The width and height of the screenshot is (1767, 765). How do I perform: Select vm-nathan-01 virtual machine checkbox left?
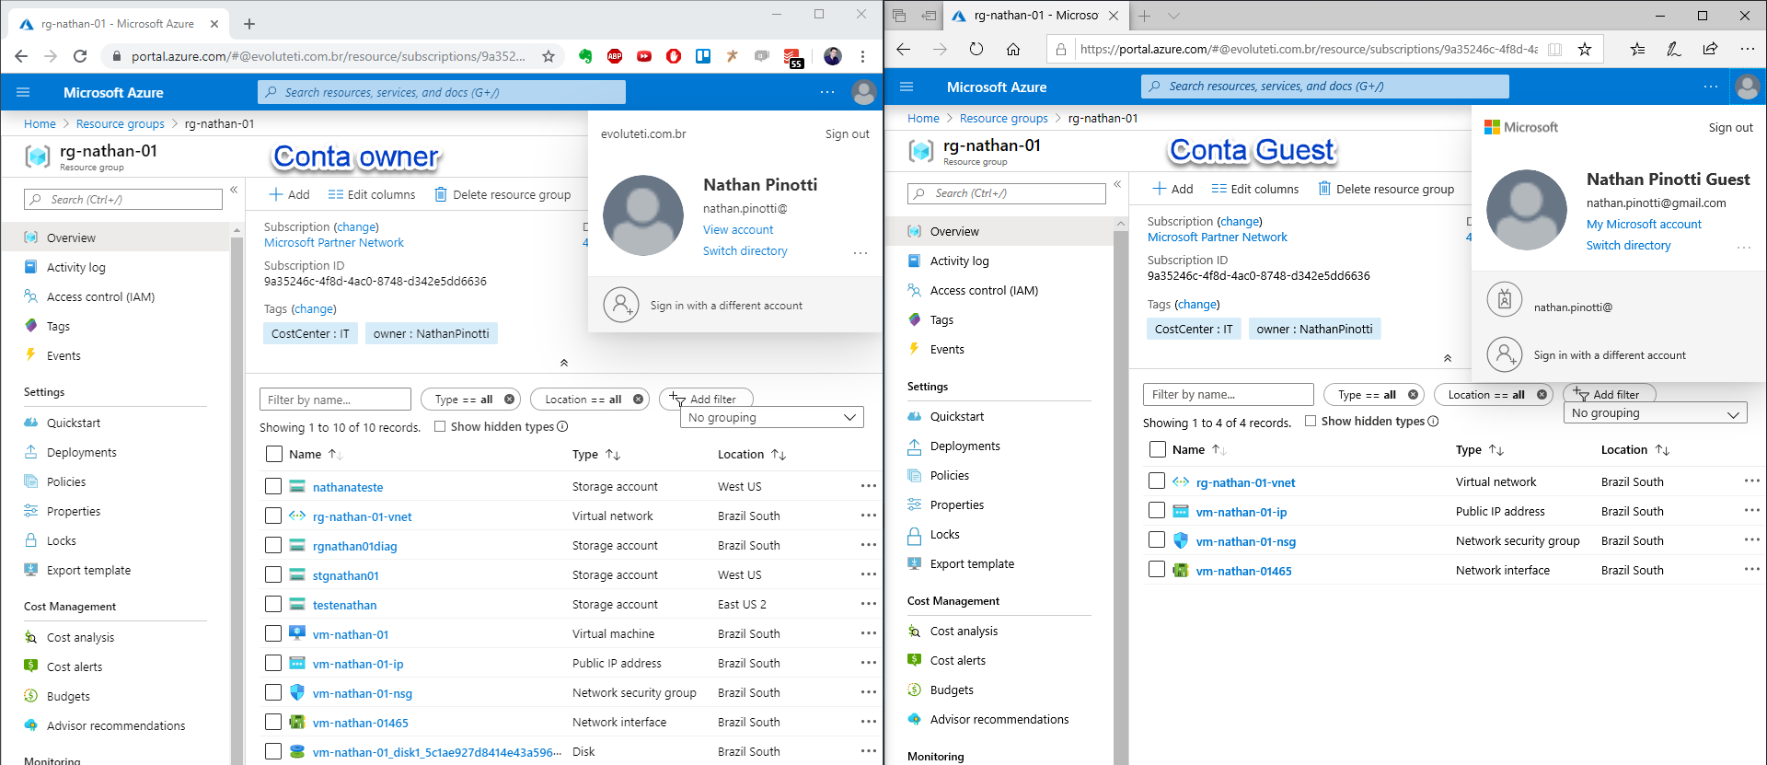273,633
